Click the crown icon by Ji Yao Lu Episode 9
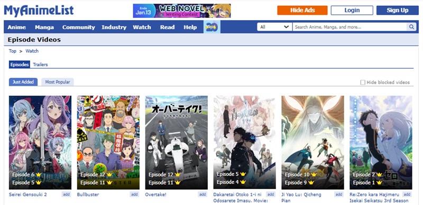 [x=311, y=183]
